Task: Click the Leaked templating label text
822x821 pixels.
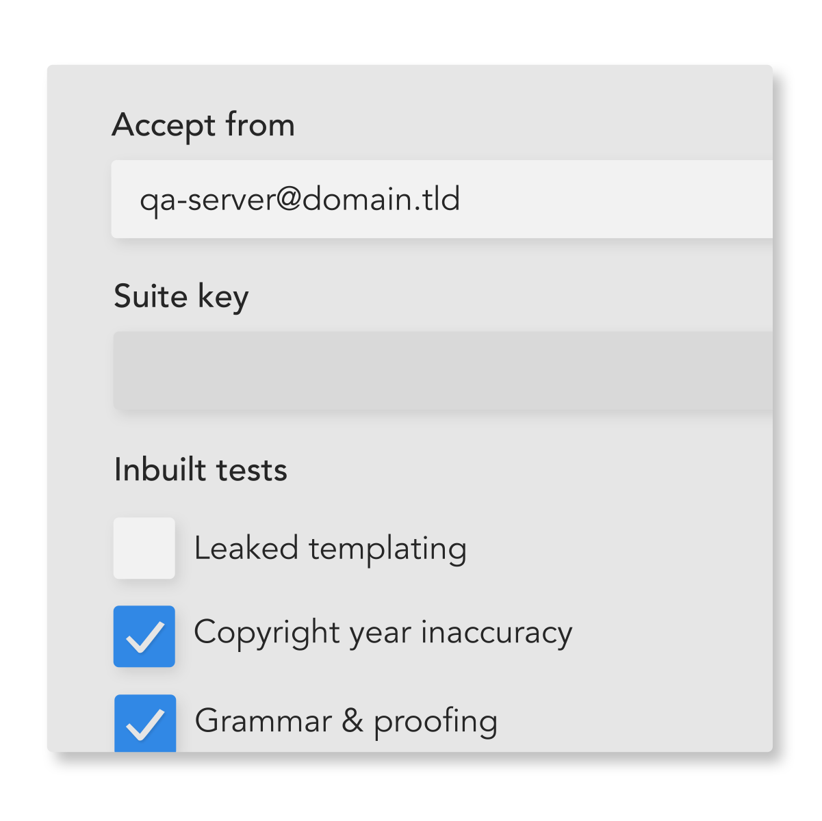Action: point(330,549)
